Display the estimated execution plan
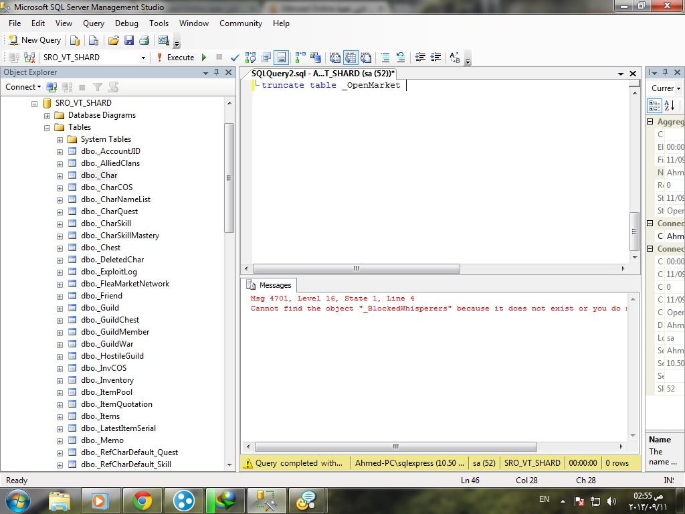This screenshot has width=685, height=514. pyautogui.click(x=250, y=58)
